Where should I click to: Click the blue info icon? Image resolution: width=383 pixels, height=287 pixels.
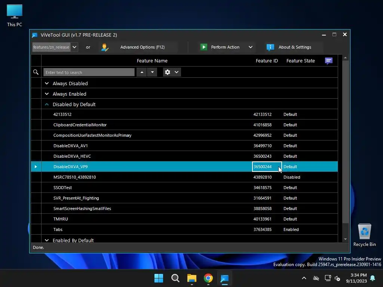[270, 47]
